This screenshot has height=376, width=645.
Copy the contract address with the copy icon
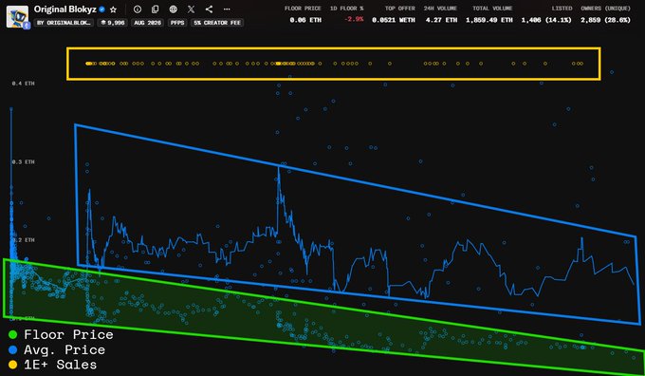click(x=155, y=9)
